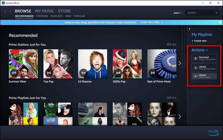
Task: Open the Jason account dropdown
Action: 177,13
